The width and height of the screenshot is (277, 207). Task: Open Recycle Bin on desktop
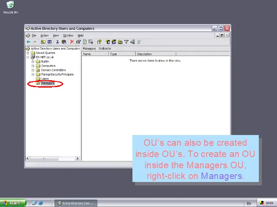(x=10, y=7)
